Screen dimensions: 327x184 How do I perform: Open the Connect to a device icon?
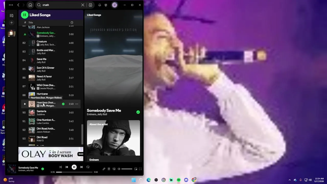tap(114, 169)
